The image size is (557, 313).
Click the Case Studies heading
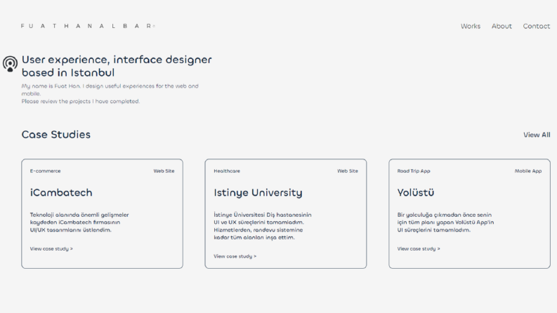55,135
